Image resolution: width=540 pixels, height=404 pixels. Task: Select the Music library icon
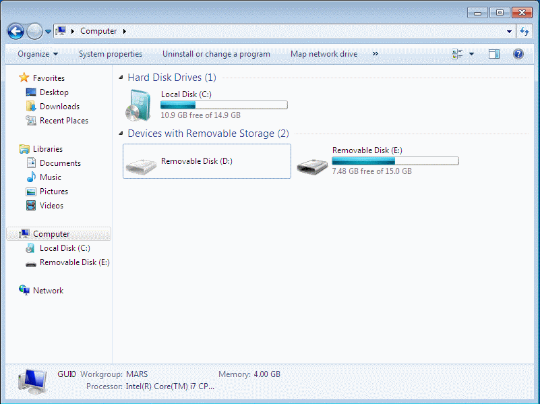(30, 177)
